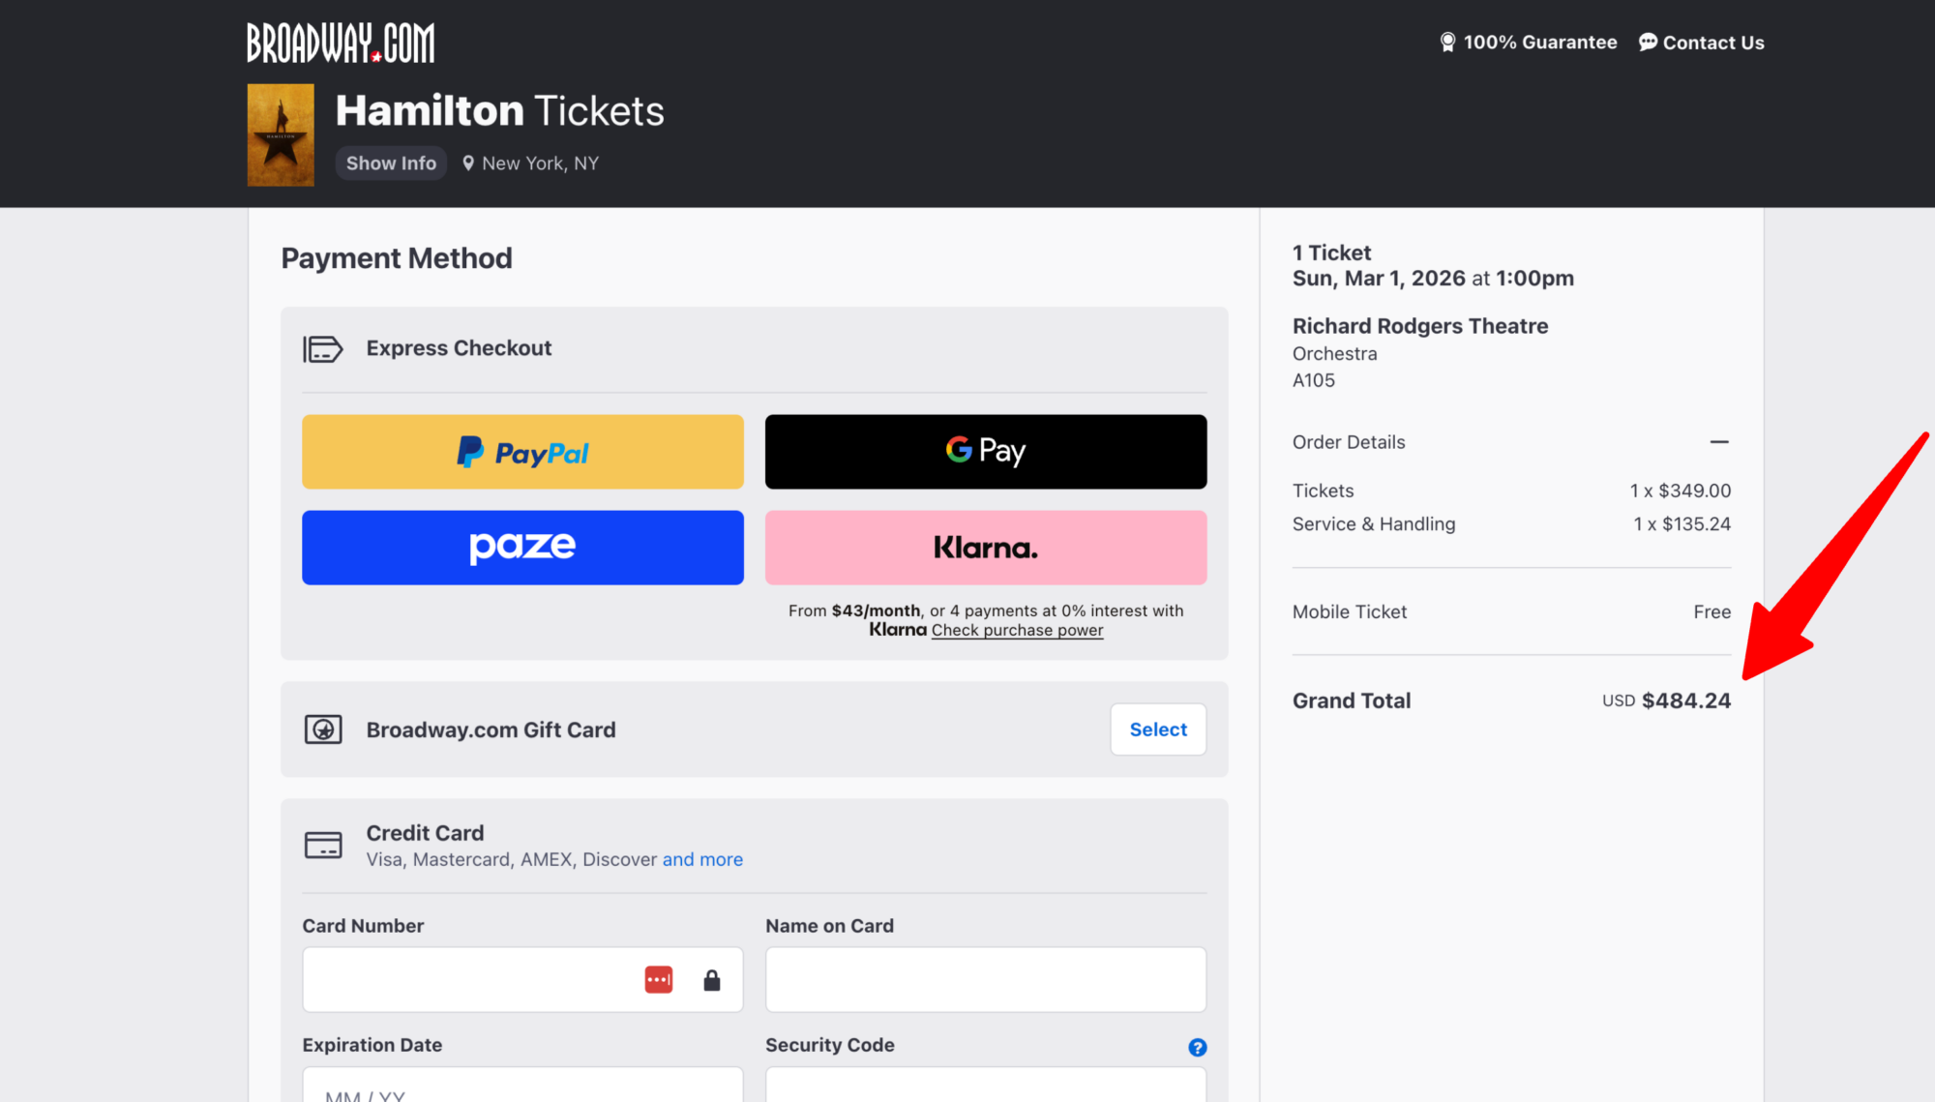Click the red password manager icon in Card Number
The width and height of the screenshot is (1935, 1102).
coord(659,980)
